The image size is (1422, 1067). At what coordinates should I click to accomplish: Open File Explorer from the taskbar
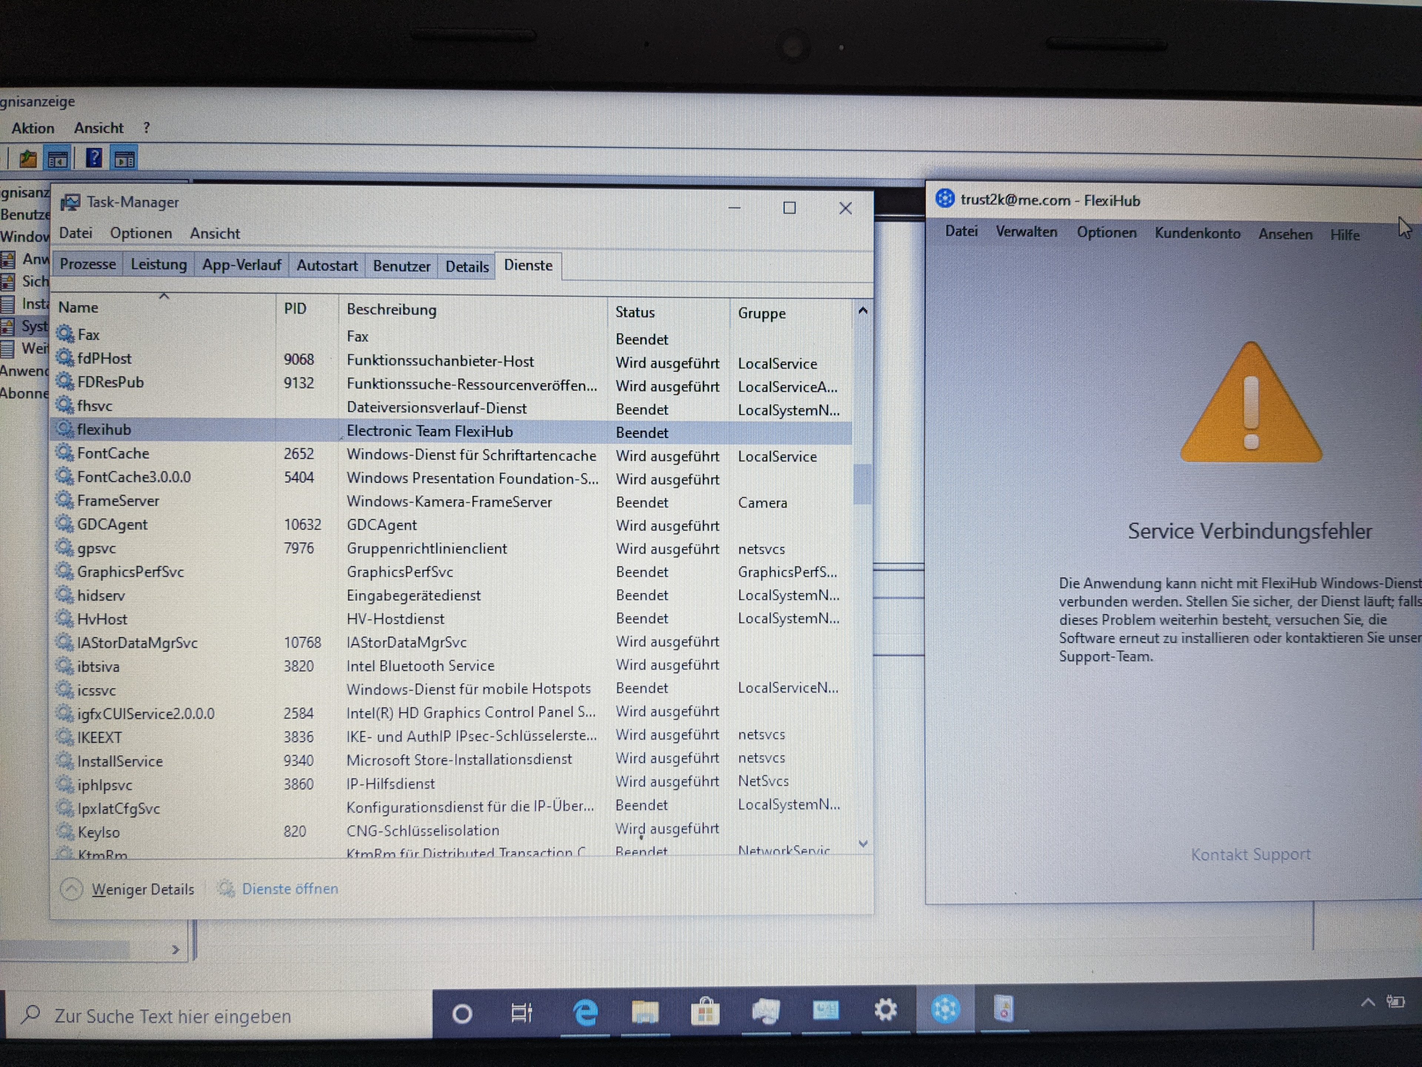coord(645,1012)
